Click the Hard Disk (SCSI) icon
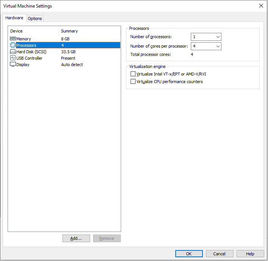The height and width of the screenshot is (261, 268). (13, 52)
